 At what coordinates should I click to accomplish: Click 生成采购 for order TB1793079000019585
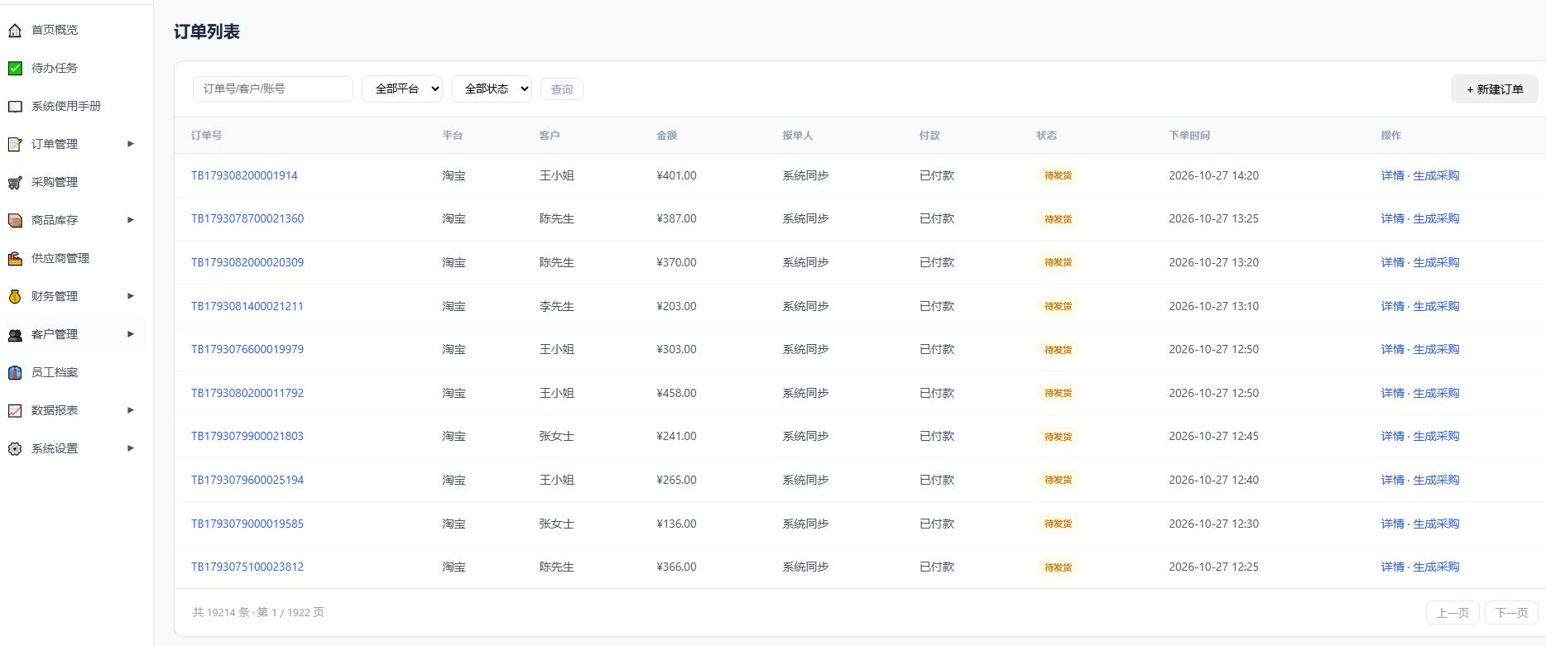pyautogui.click(x=1436, y=524)
